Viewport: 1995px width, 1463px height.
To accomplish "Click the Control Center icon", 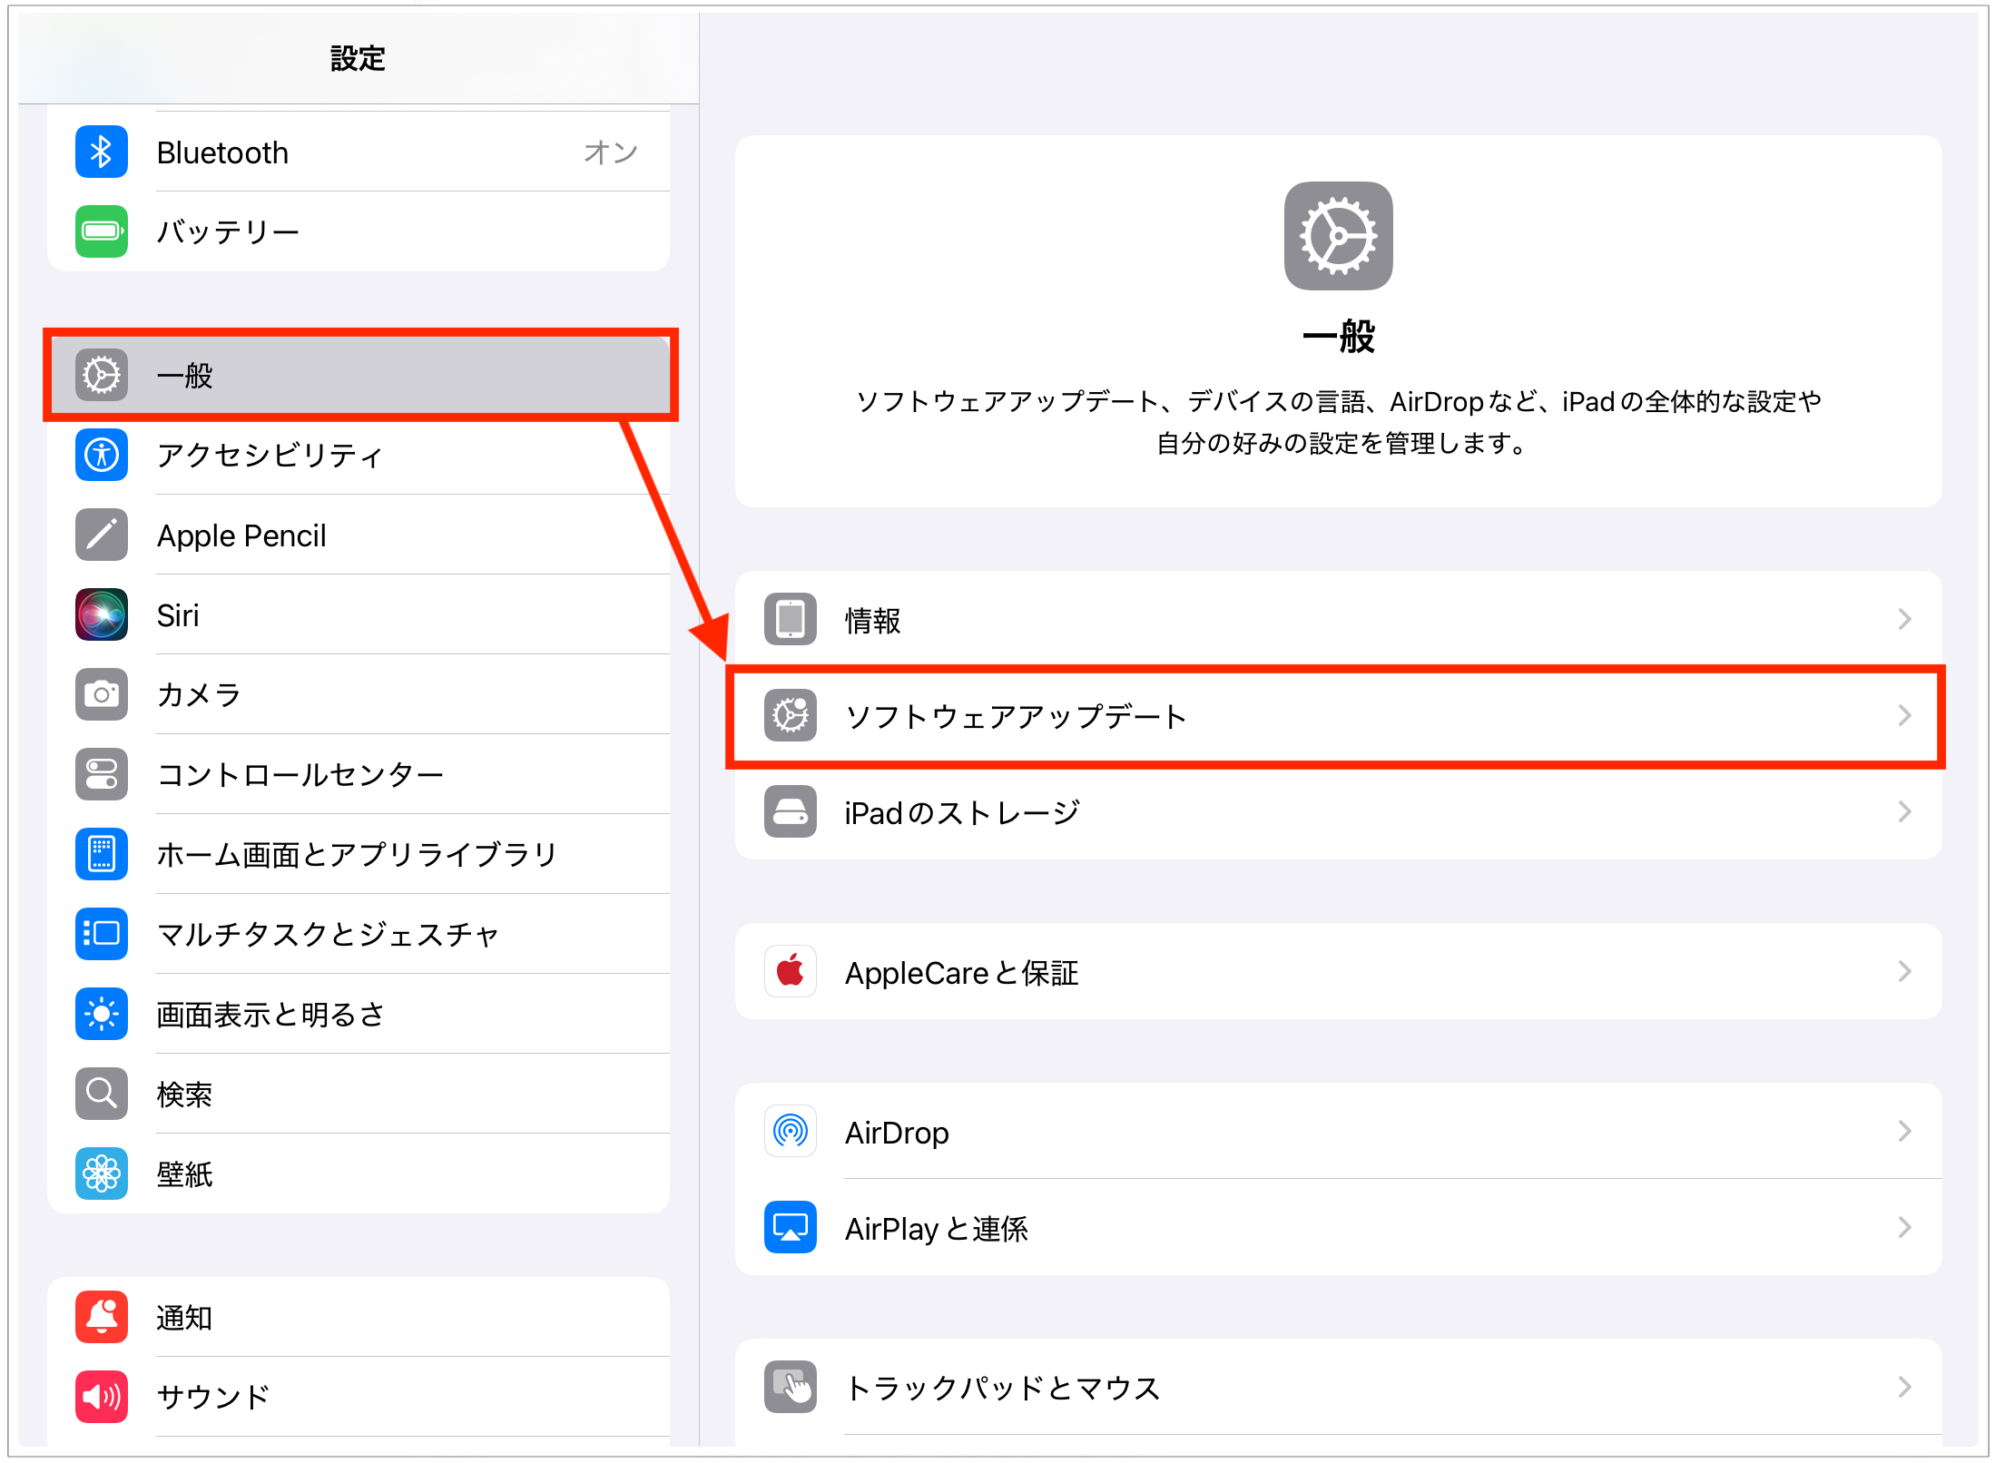I will [x=101, y=774].
